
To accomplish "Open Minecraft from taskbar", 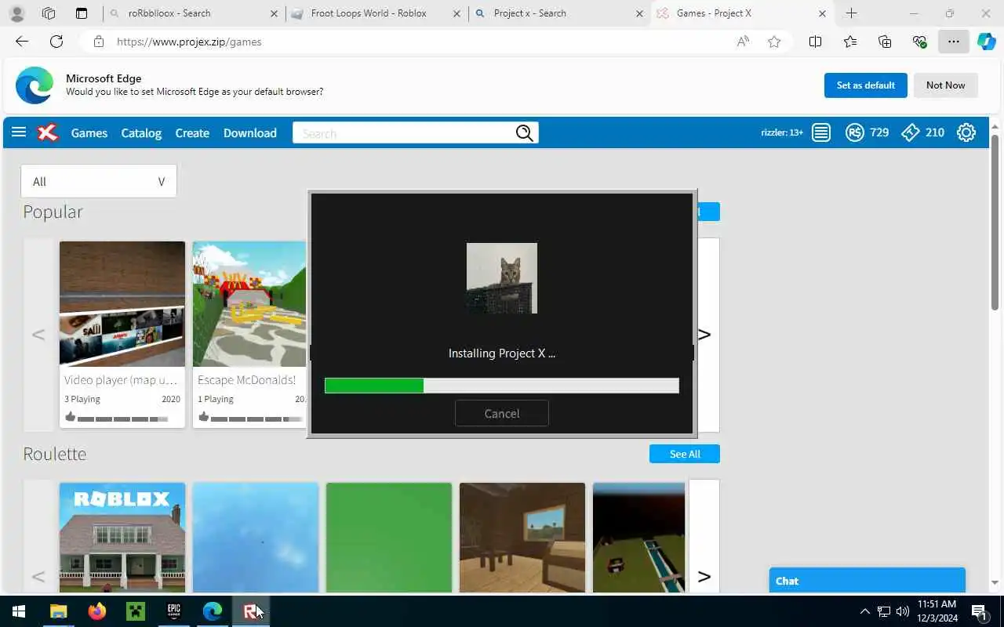I will pos(135,611).
